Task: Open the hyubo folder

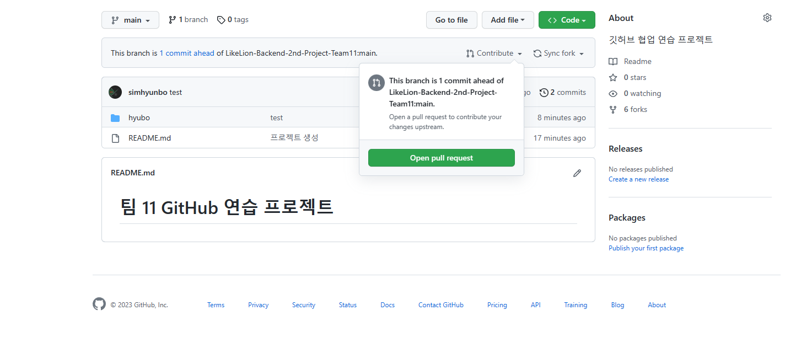Action: click(139, 117)
